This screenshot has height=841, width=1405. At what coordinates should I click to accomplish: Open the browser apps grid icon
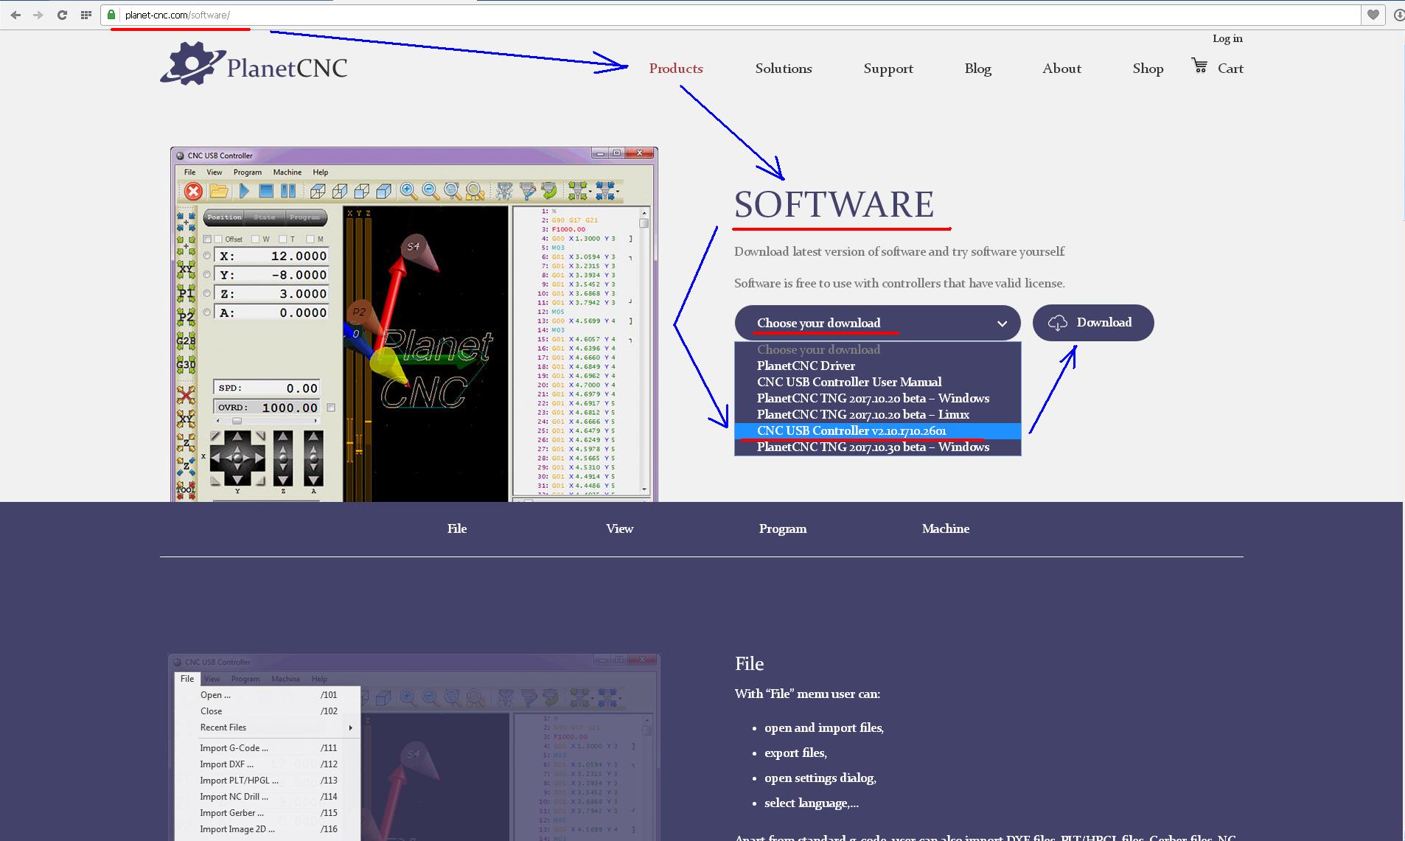point(86,15)
